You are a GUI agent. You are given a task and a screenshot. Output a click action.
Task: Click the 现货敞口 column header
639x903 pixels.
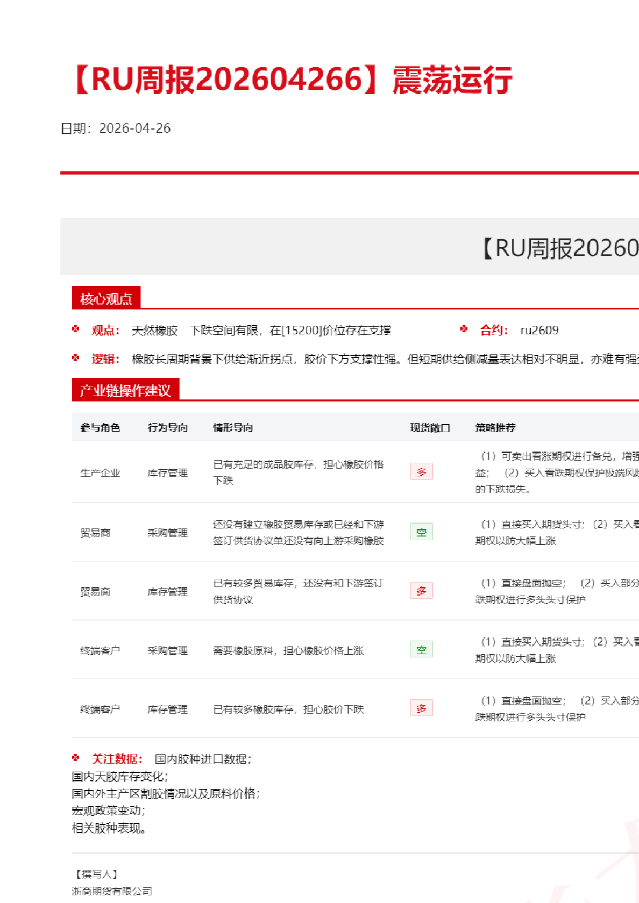(430, 427)
